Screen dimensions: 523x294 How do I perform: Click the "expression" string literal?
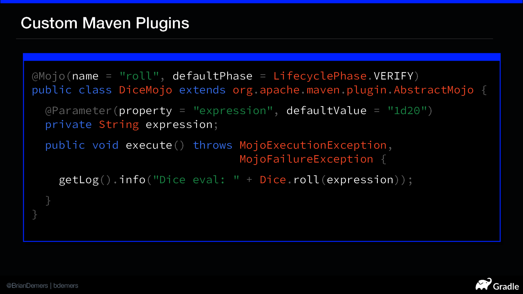[x=233, y=111]
